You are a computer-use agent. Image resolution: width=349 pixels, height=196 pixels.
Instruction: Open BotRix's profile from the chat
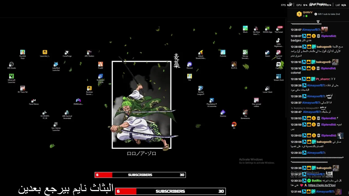click(316, 180)
